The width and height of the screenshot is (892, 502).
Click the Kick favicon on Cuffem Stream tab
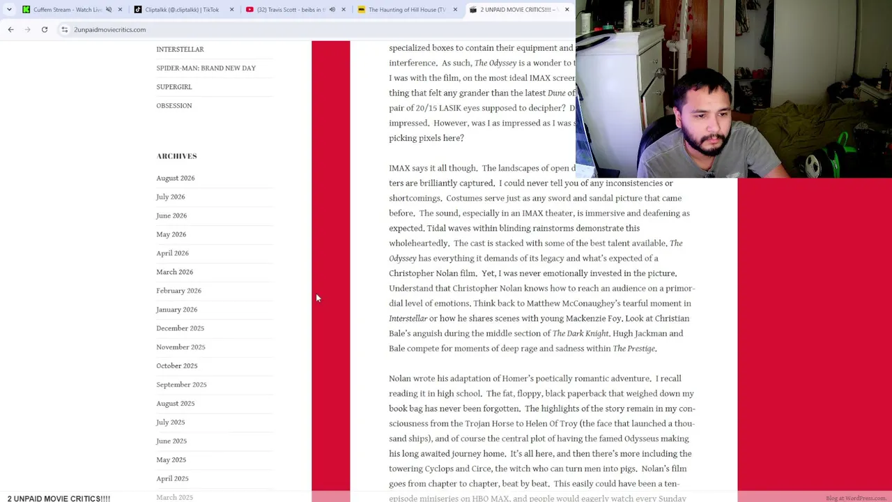tap(26, 10)
